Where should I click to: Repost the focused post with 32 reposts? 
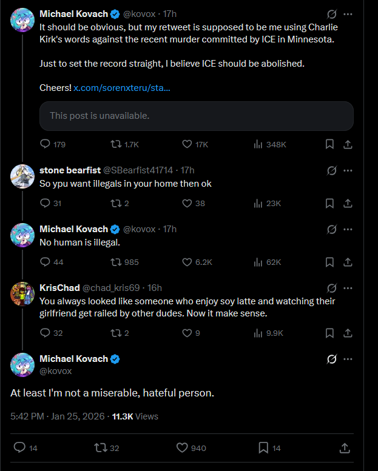coord(100,448)
